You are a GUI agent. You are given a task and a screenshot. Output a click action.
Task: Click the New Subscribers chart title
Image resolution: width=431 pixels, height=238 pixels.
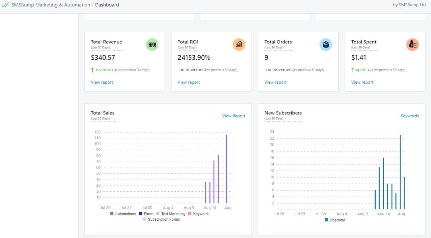[x=283, y=113]
